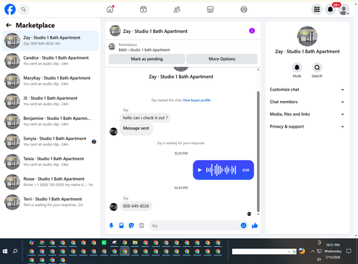Show hidden system tray icons chevron
The height and width of the screenshot is (264, 358).
pyautogui.click(x=312, y=251)
